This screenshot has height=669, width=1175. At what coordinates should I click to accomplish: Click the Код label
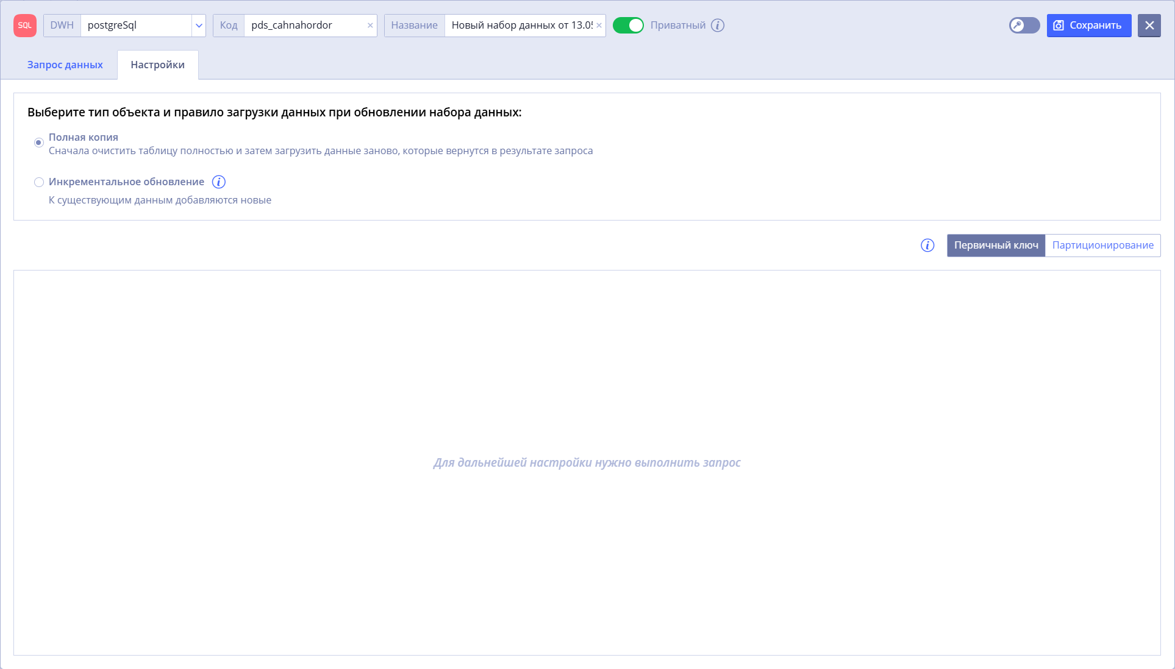pos(229,26)
